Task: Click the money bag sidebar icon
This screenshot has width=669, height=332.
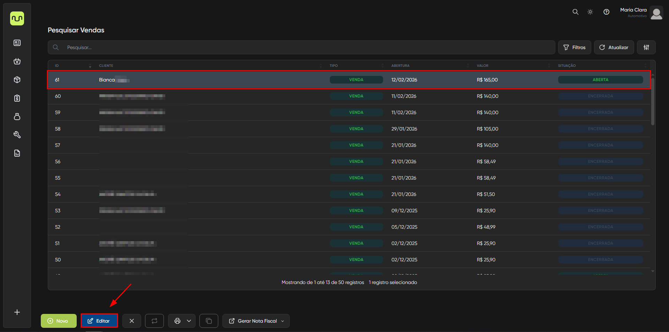Action: [17, 117]
